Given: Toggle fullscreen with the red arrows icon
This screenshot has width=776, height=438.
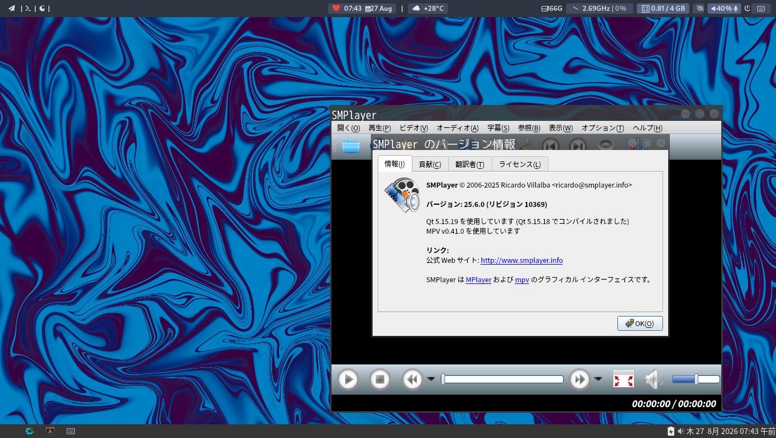Looking at the screenshot, I should pyautogui.click(x=624, y=379).
